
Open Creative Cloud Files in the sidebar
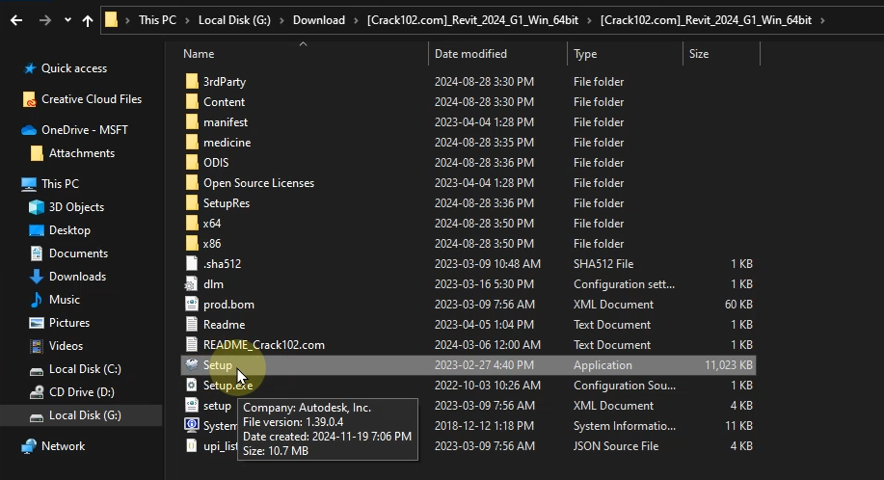91,99
